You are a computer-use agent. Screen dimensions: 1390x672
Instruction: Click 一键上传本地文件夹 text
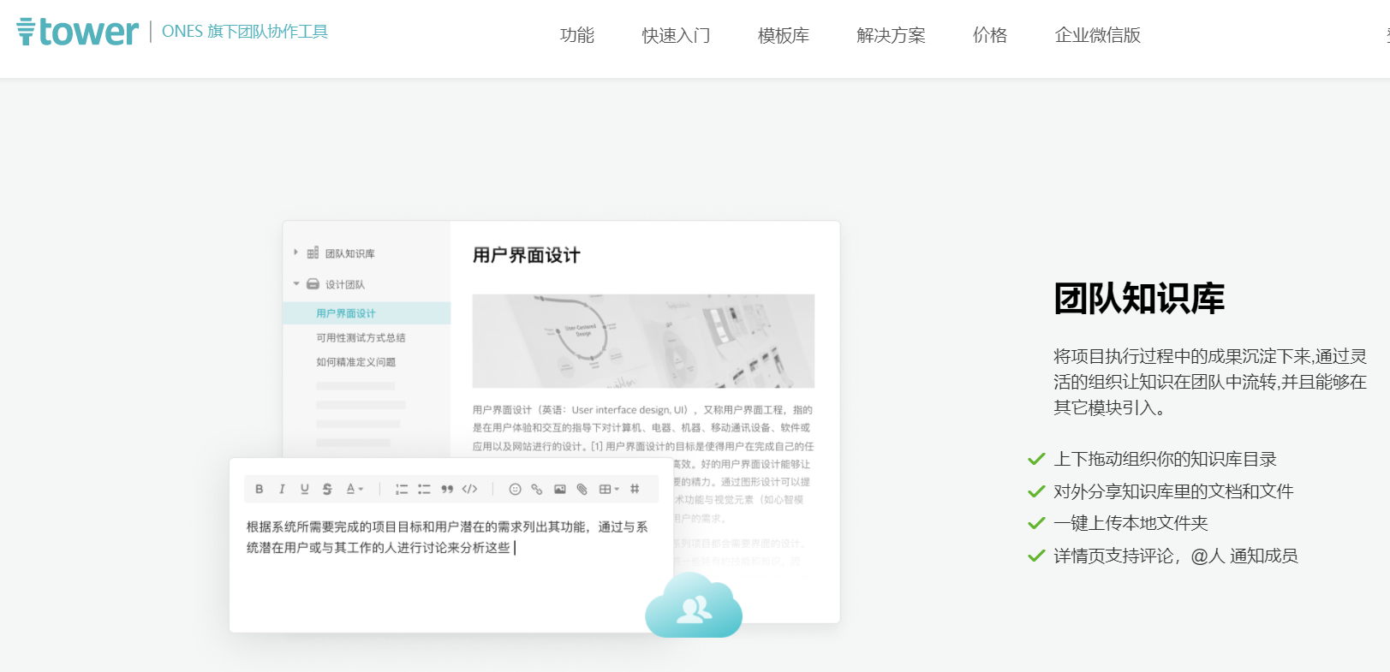(1130, 523)
